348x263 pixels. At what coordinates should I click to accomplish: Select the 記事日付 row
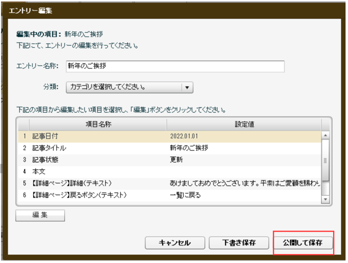(170, 136)
